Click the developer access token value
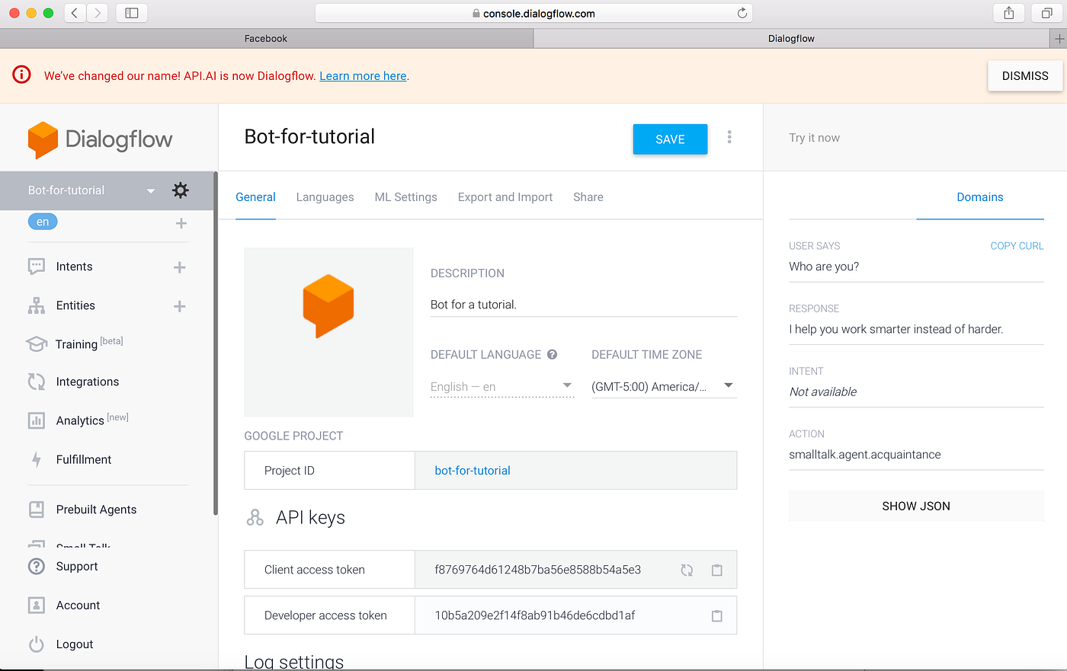The height and width of the screenshot is (671, 1067). click(535, 615)
